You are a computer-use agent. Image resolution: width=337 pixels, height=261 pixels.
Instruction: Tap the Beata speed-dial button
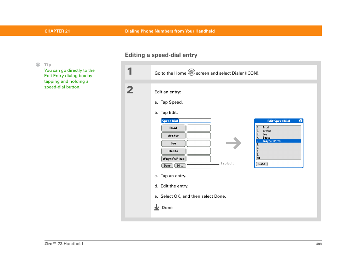(173, 151)
